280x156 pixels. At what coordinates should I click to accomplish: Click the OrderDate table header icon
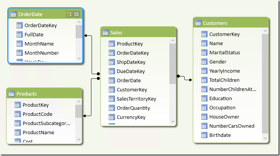tap(13, 14)
